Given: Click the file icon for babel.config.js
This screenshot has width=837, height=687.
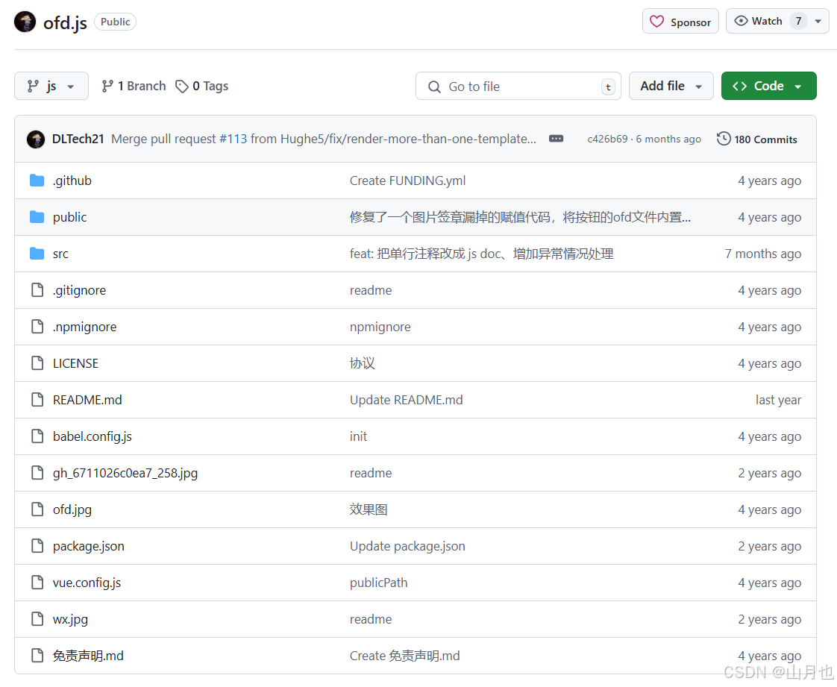Looking at the screenshot, I should click(37, 436).
